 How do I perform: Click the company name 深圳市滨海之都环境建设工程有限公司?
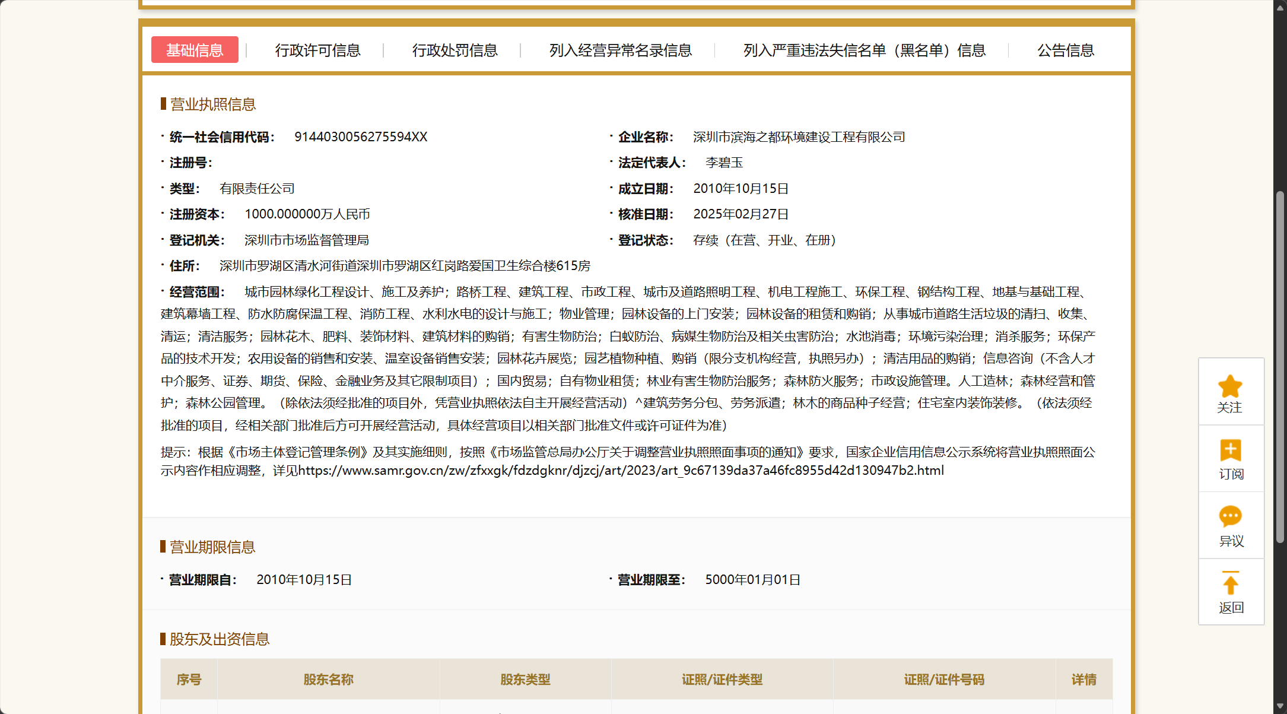(x=799, y=137)
